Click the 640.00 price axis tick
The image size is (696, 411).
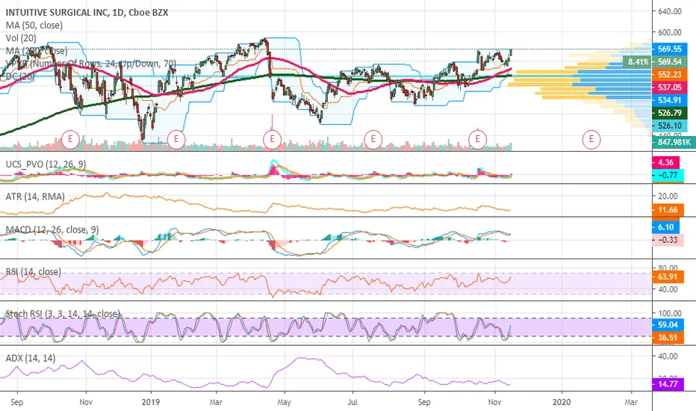[669, 11]
